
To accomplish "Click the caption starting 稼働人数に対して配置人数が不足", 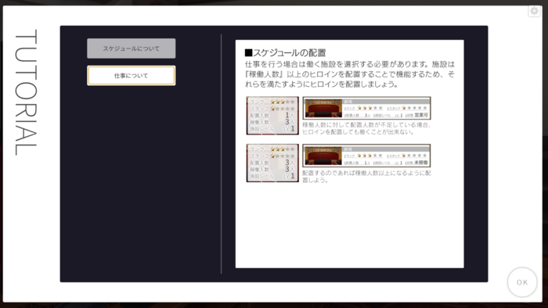I will tap(366, 128).
